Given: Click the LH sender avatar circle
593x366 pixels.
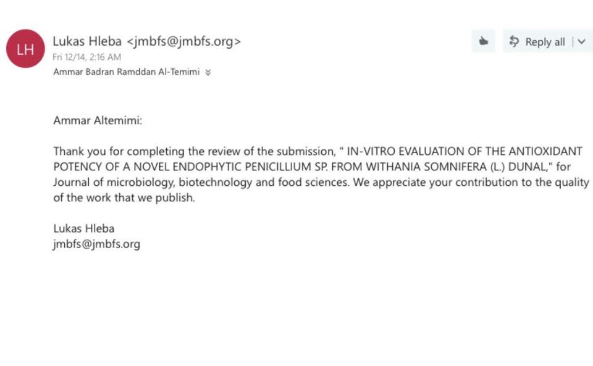Looking at the screenshot, I should point(25,49).
